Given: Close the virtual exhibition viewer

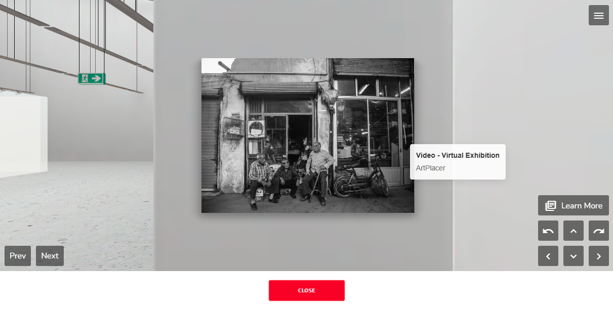Looking at the screenshot, I should [x=307, y=290].
